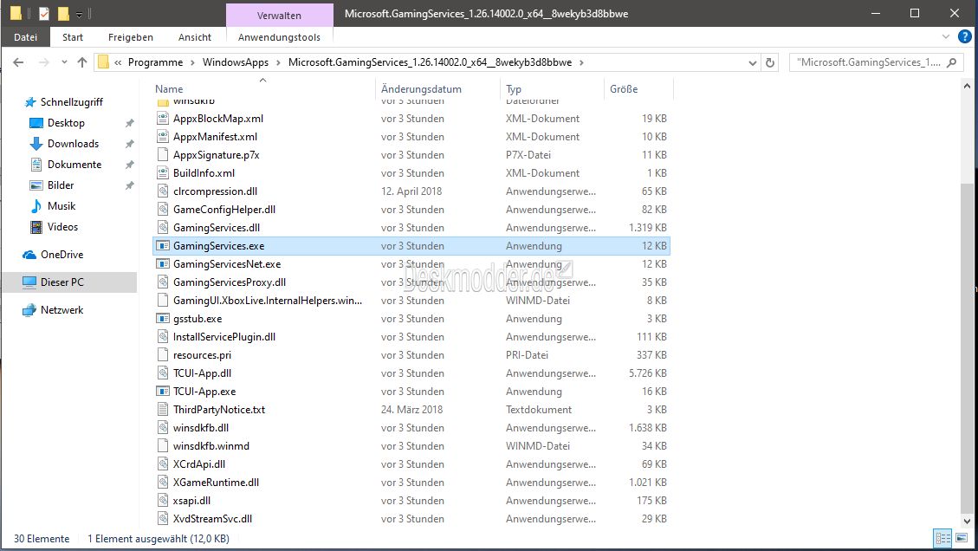Open the Start ribbon tab
This screenshot has width=978, height=551.
[x=73, y=37]
